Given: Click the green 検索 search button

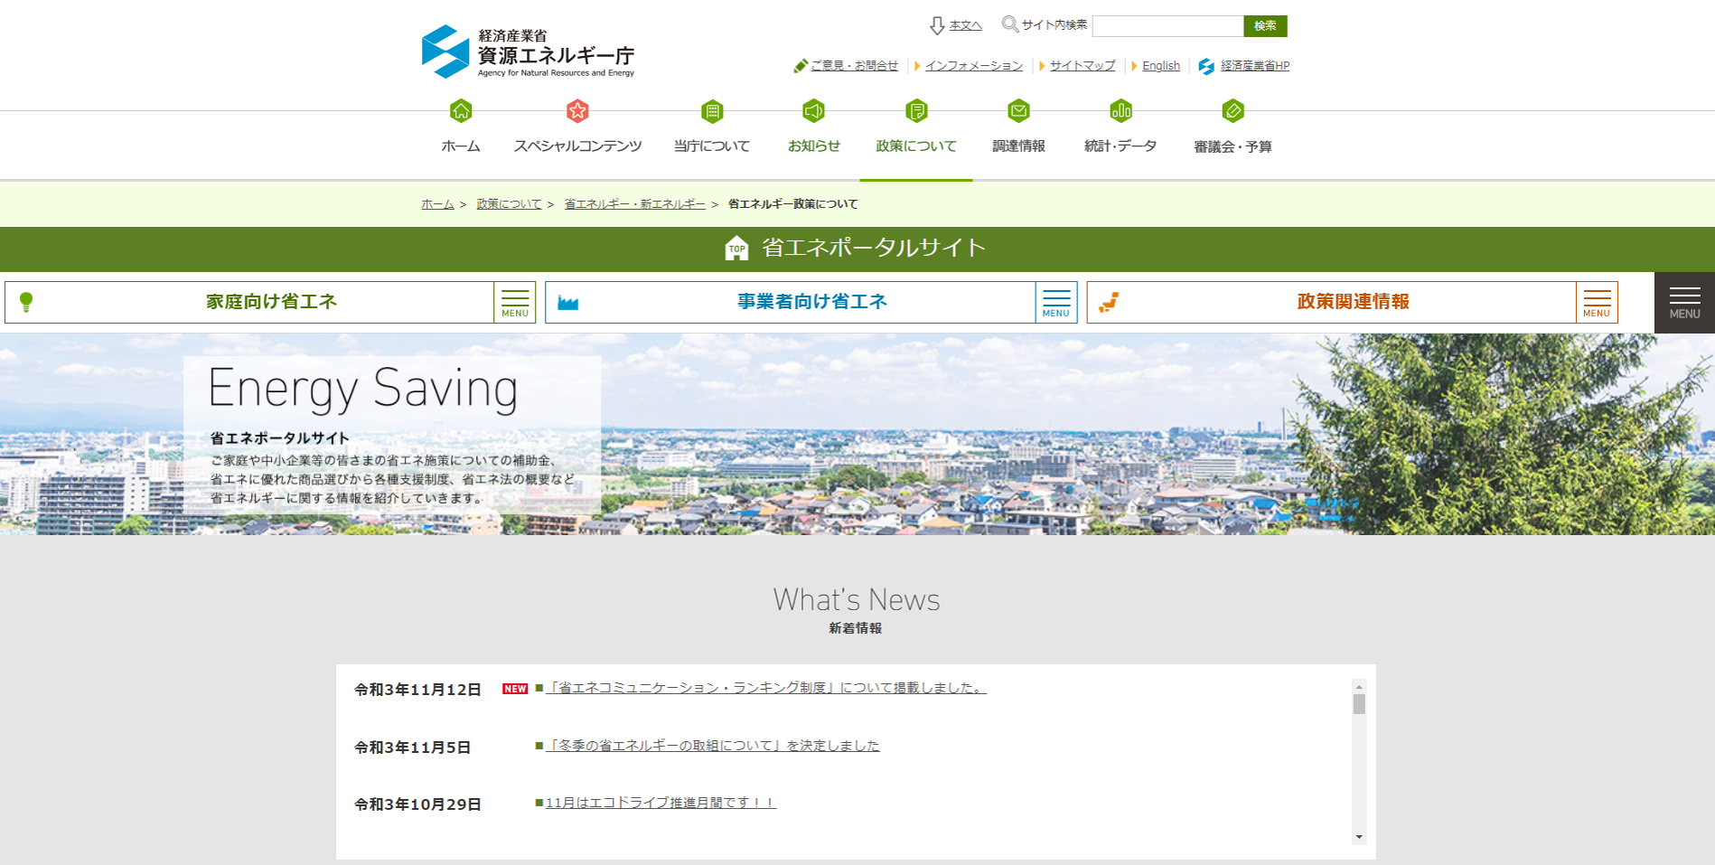Looking at the screenshot, I should click(1265, 26).
